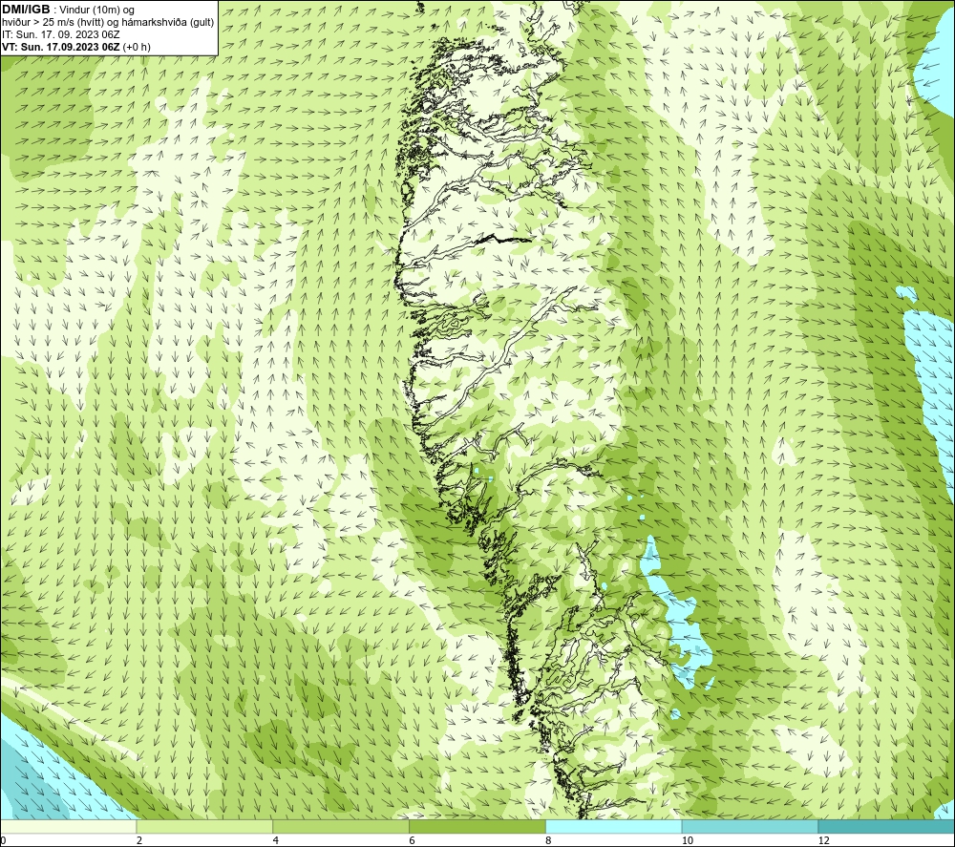
Task: Click the 2–4 m/s light green legend swatch
Action: (x=204, y=827)
